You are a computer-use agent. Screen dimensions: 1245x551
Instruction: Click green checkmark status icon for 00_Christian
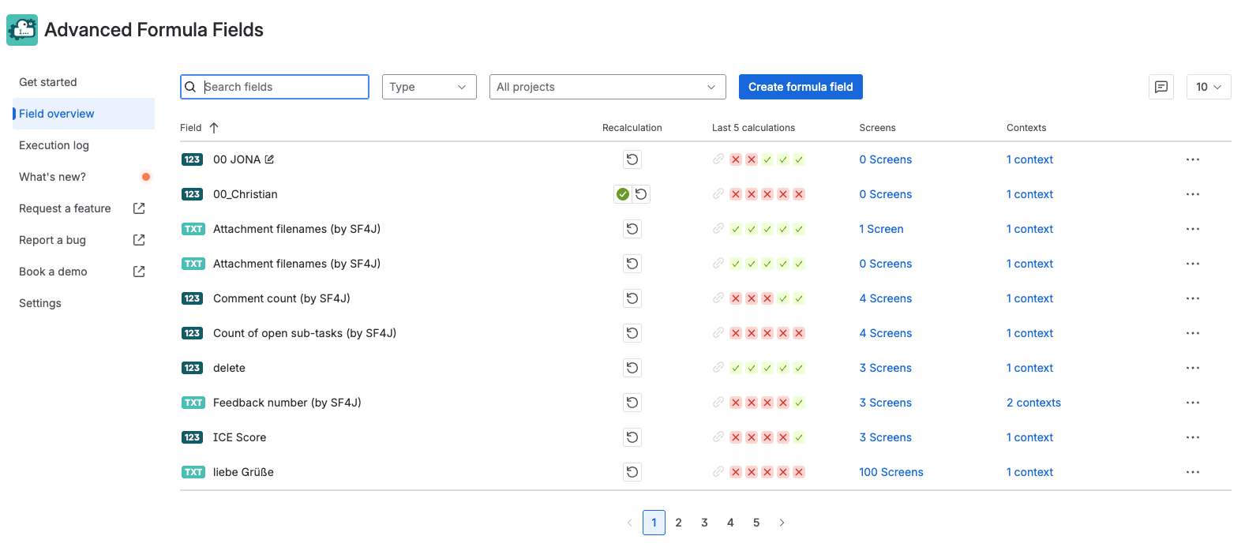coord(623,194)
